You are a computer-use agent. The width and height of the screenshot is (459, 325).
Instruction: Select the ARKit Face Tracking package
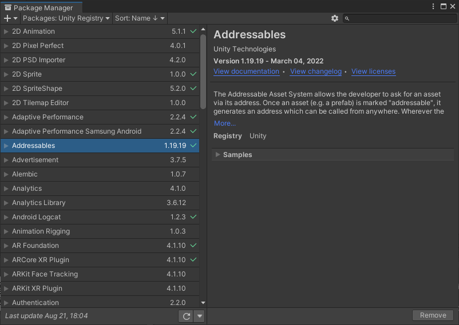click(100, 274)
